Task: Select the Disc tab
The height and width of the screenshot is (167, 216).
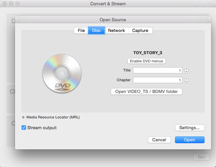Action: point(96,30)
